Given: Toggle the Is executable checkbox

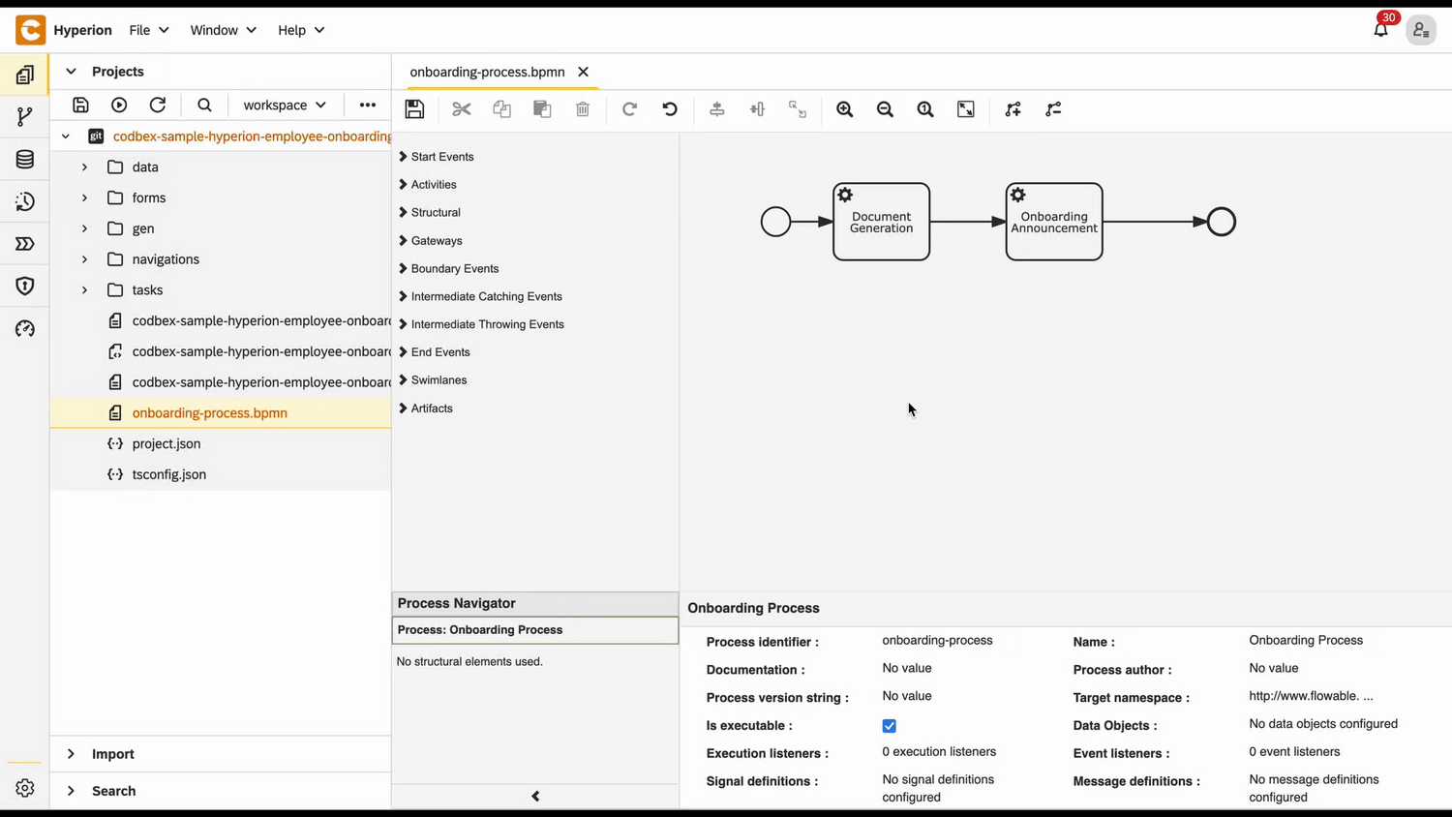Looking at the screenshot, I should coord(889,726).
